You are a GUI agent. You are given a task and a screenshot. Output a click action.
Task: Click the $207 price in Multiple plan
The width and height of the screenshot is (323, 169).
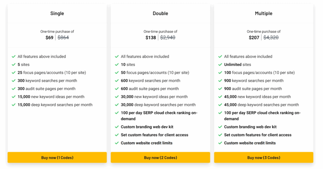pyautogui.click(x=254, y=38)
